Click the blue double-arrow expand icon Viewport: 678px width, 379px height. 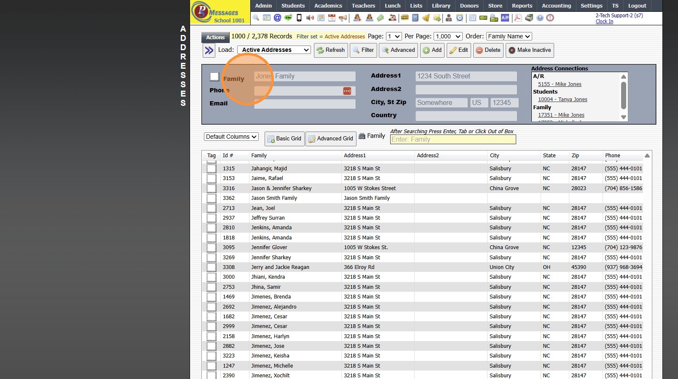[x=209, y=51]
